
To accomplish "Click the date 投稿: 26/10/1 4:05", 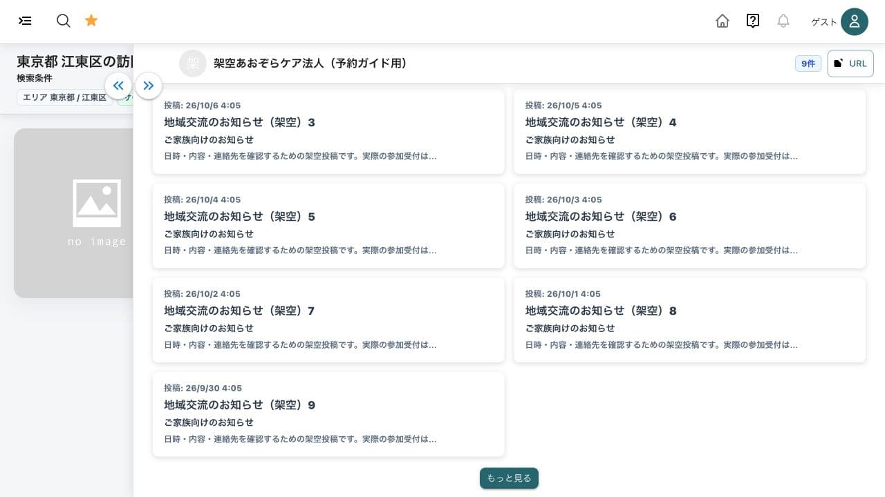I will 563,294.
